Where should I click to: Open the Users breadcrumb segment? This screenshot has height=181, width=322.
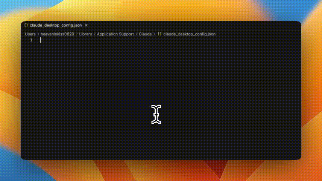[x=30, y=34]
